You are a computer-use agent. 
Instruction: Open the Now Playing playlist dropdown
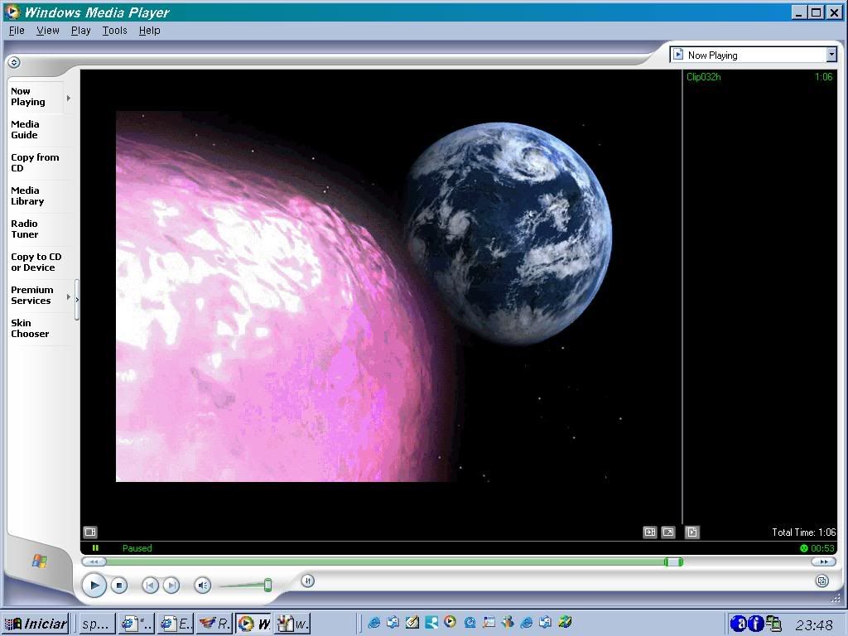coord(831,55)
